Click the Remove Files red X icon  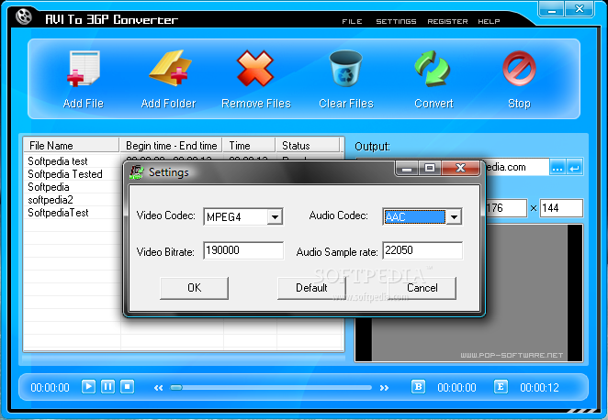coord(255,68)
